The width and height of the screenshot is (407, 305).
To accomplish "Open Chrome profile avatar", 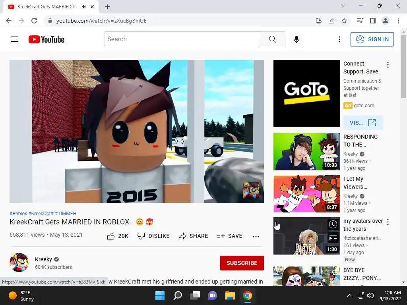I will [x=386, y=21].
